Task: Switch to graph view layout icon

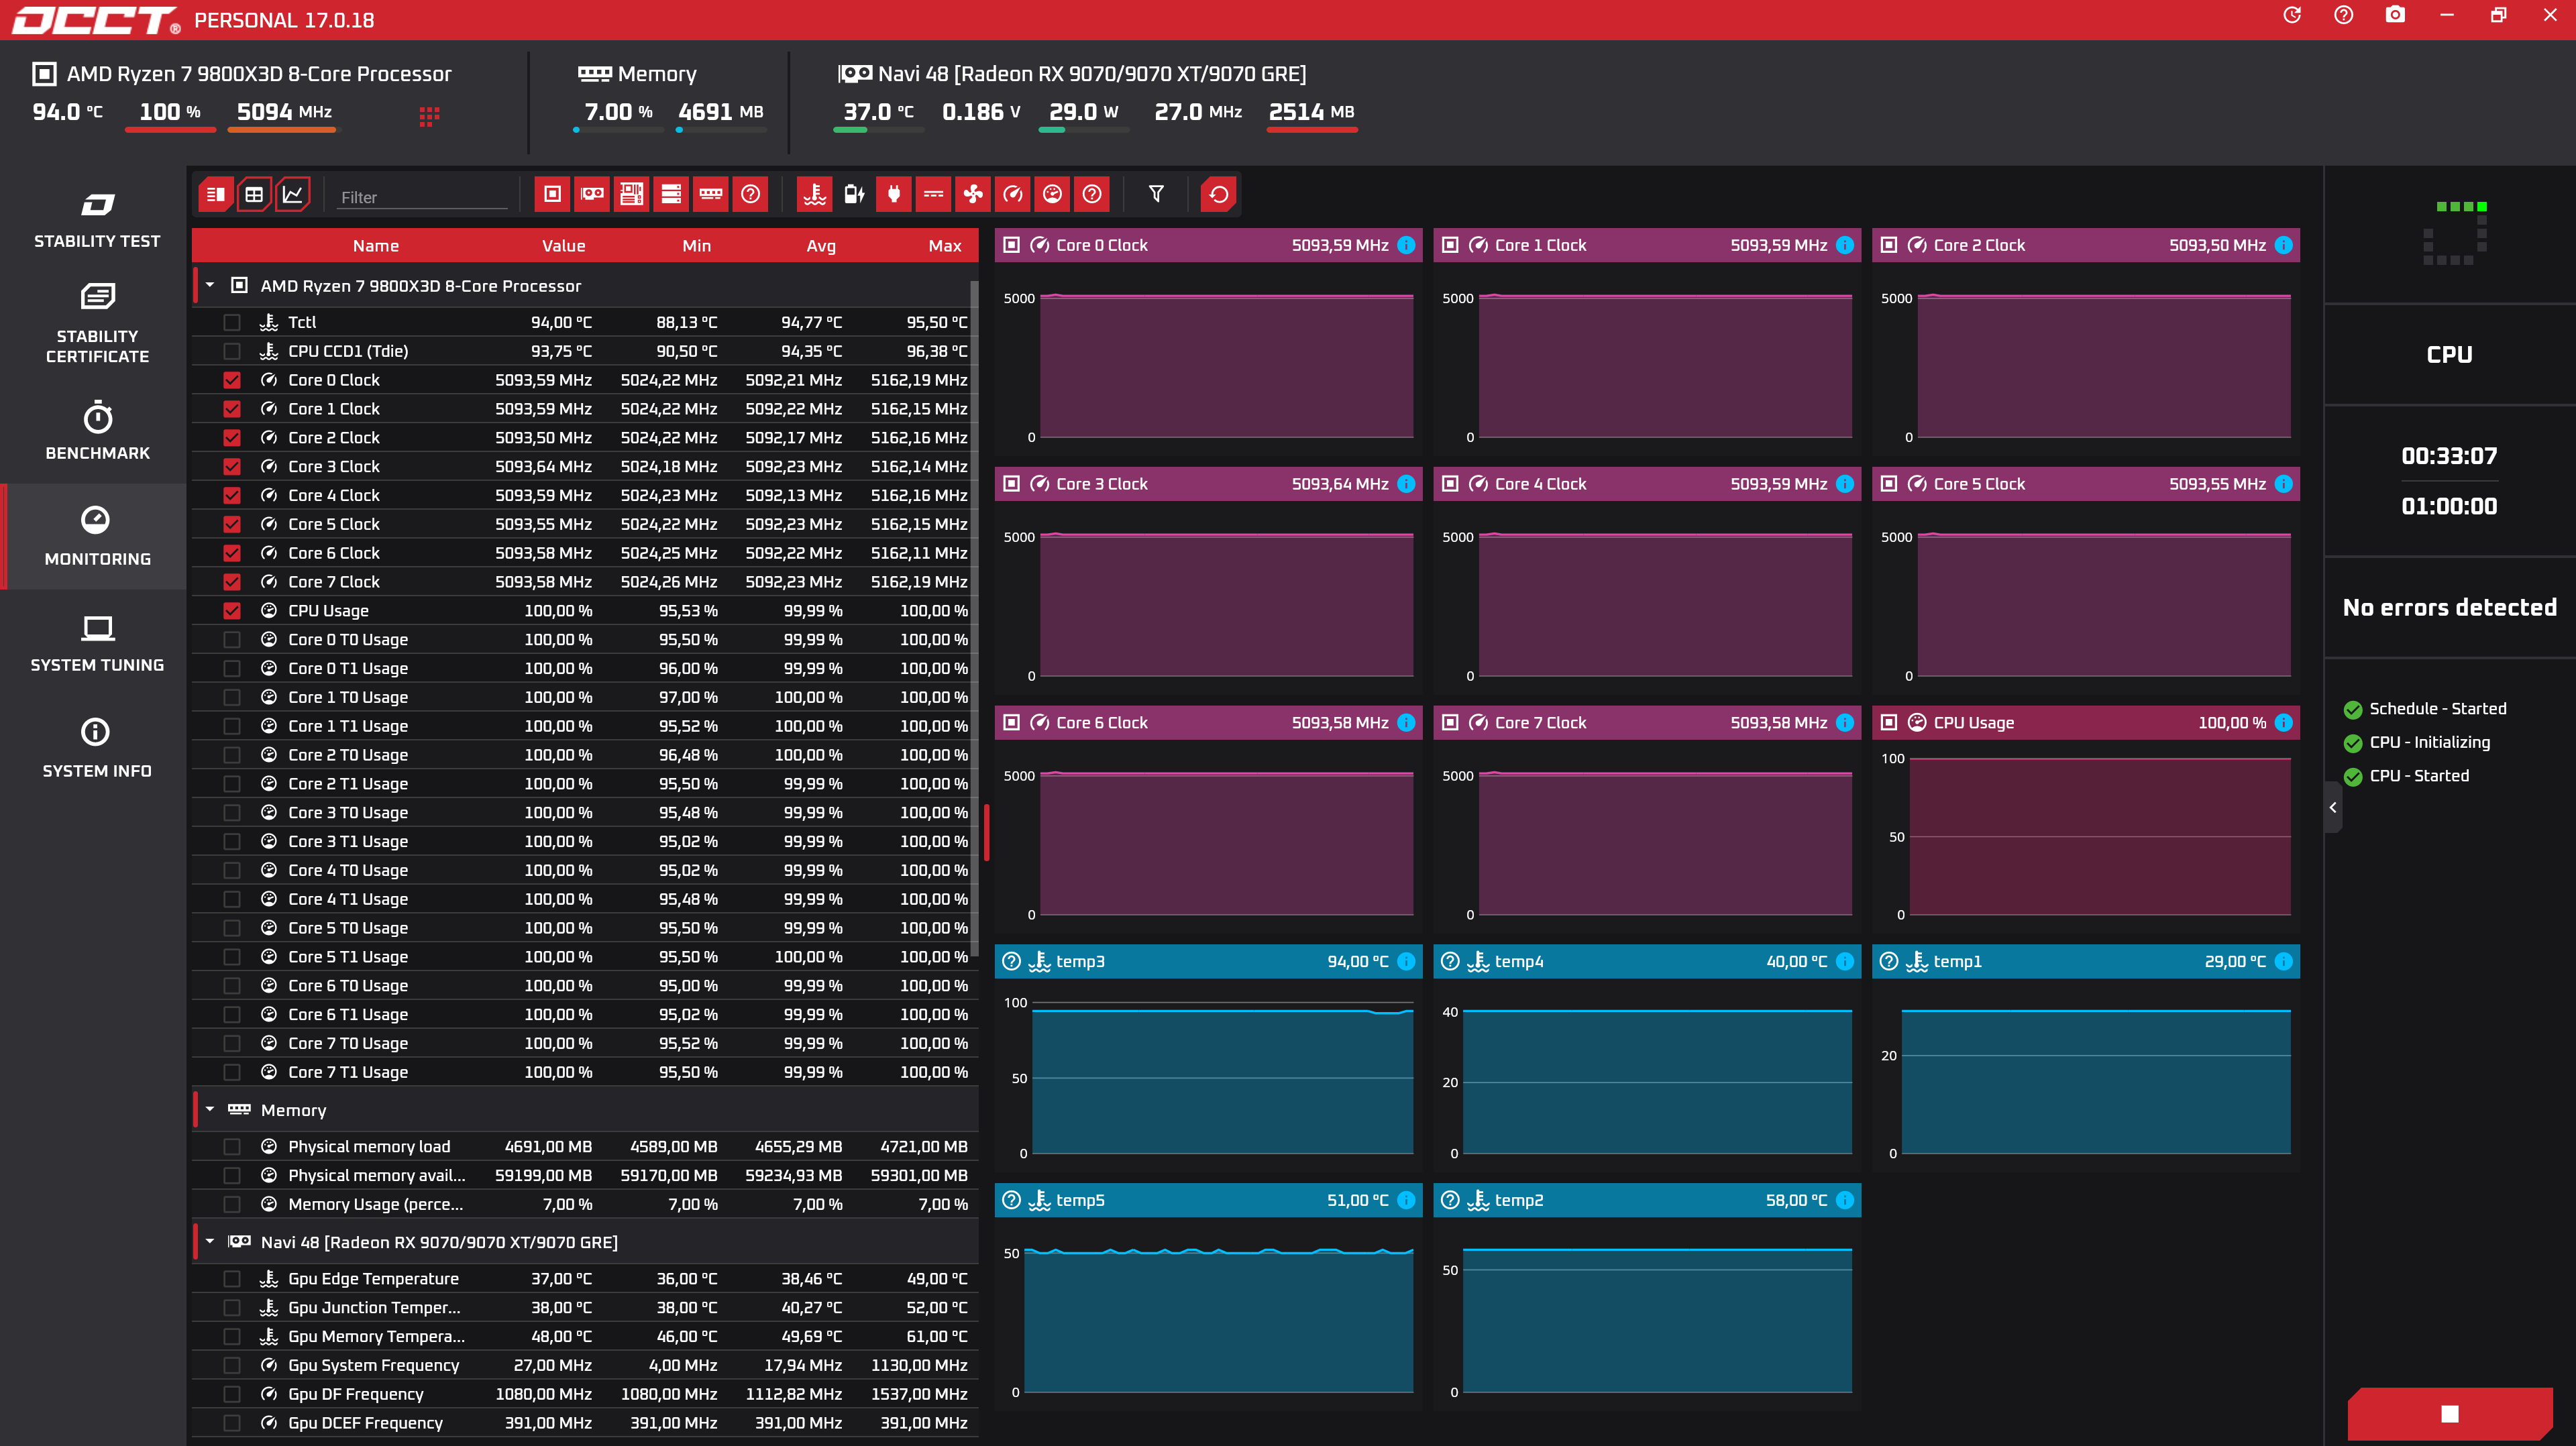Action: tap(293, 194)
